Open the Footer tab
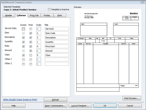Viewport: 146px width, 110px height. point(47,15)
